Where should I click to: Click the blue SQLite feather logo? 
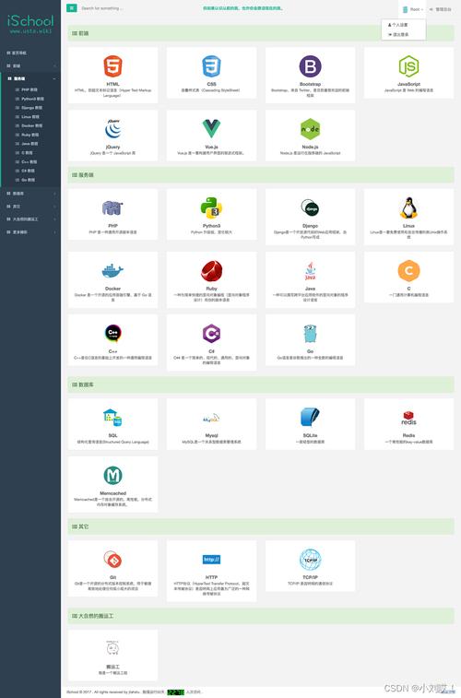(310, 418)
